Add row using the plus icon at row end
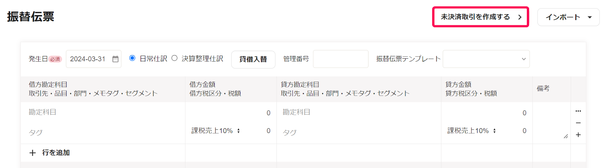606x168 pixels. pyautogui.click(x=578, y=135)
